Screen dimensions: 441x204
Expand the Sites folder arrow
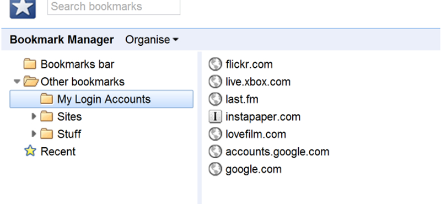(x=34, y=116)
